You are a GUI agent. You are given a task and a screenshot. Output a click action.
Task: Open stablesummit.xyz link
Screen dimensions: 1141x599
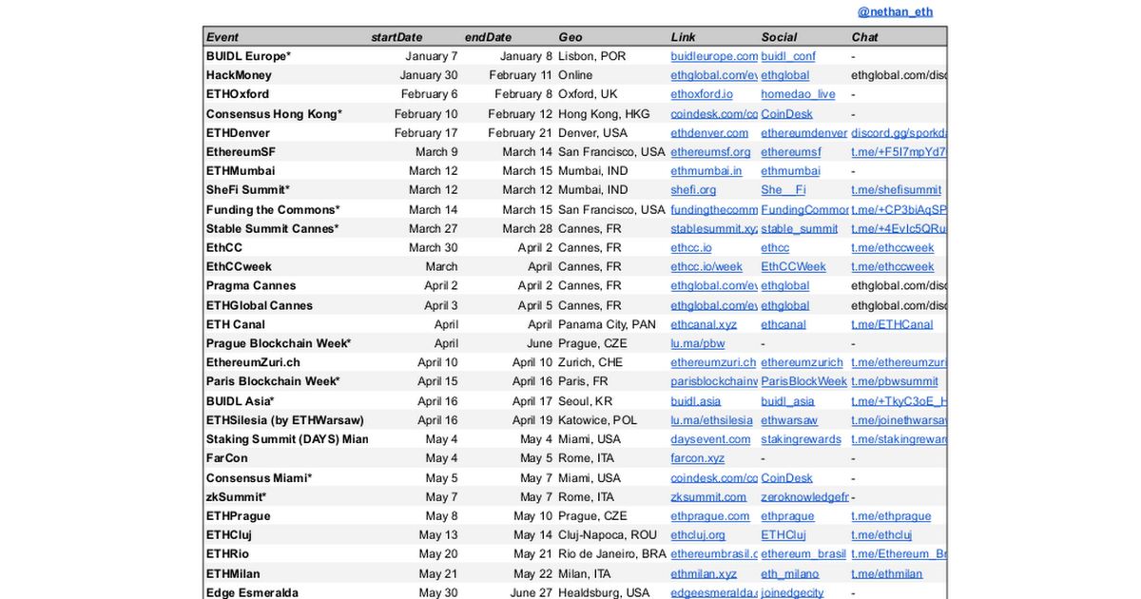[x=714, y=228]
